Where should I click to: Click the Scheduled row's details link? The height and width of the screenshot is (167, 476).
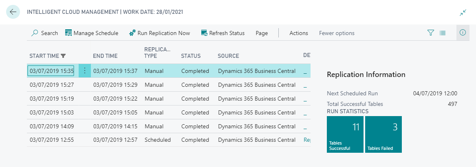coord(307,140)
